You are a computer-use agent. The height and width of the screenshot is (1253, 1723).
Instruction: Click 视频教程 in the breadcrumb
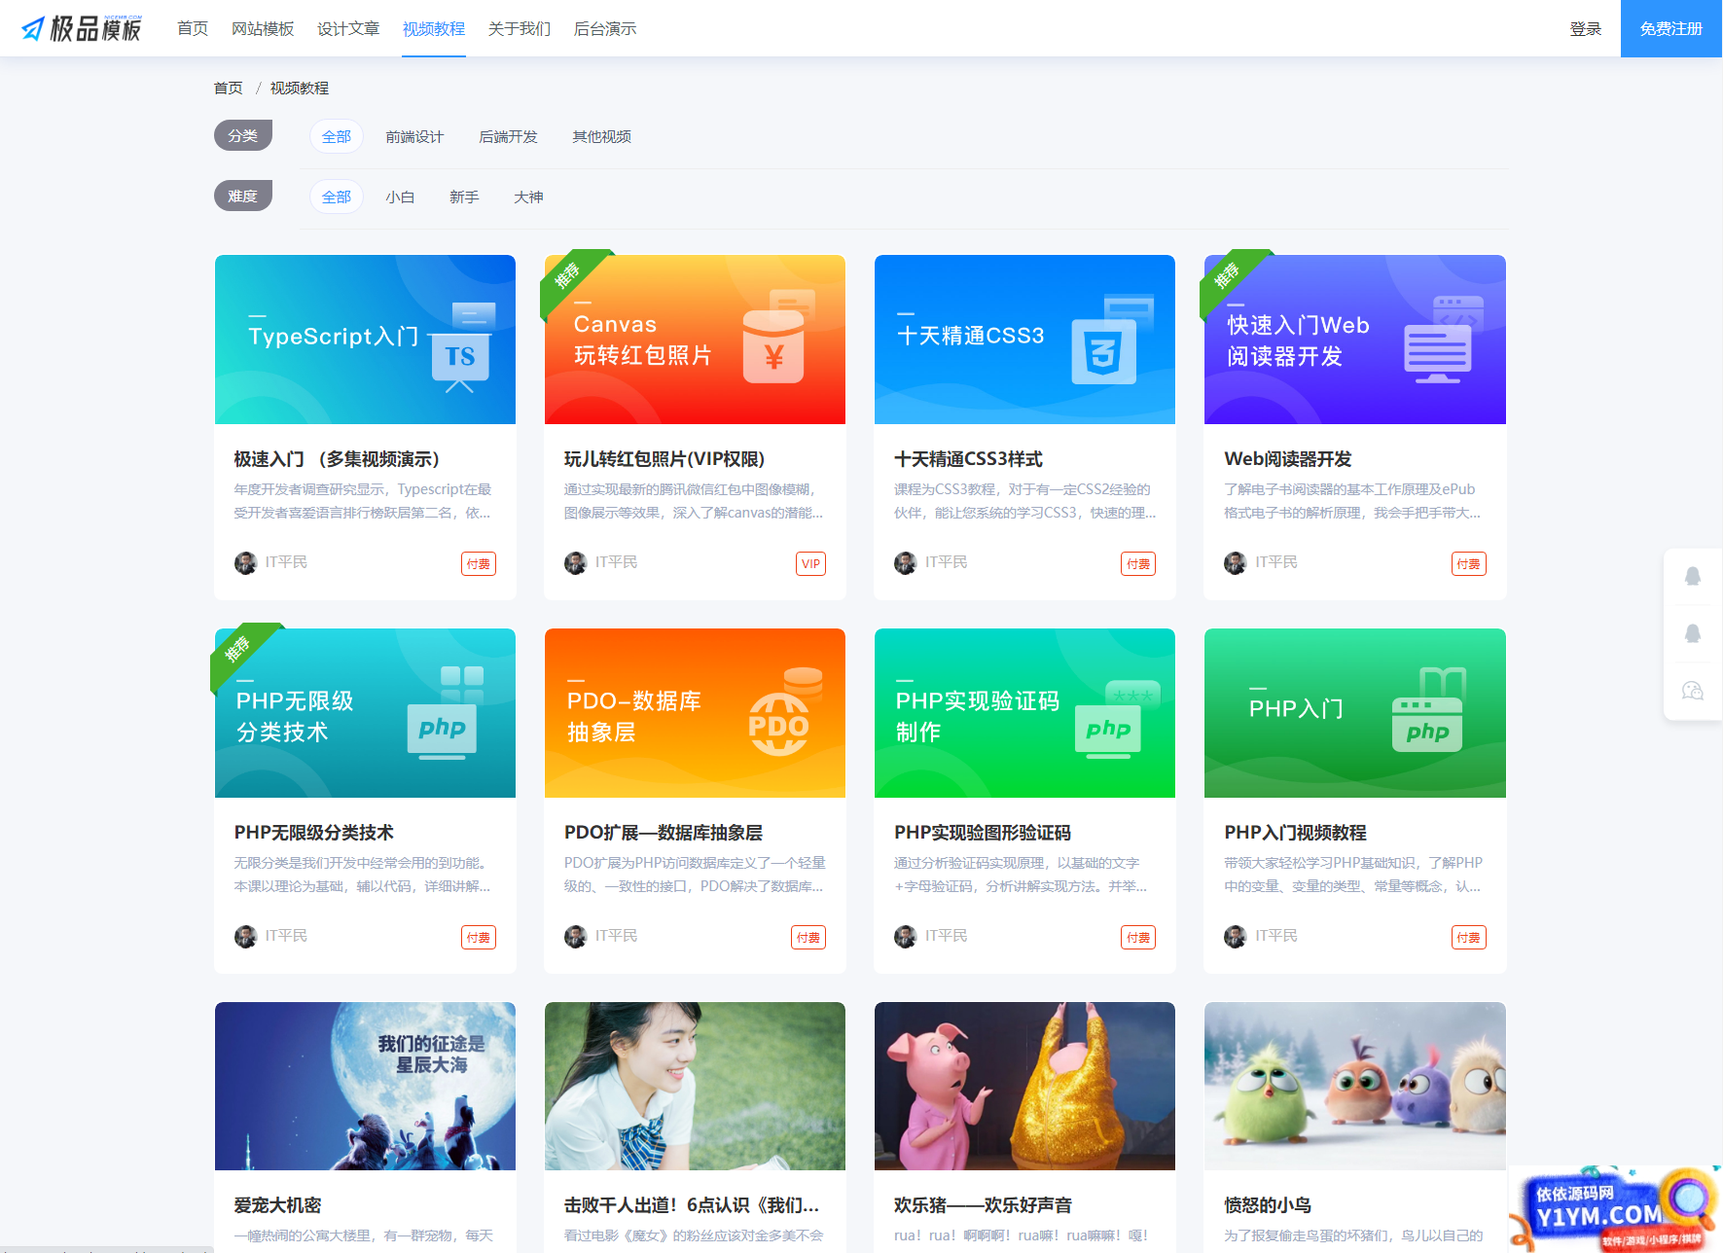tap(300, 89)
